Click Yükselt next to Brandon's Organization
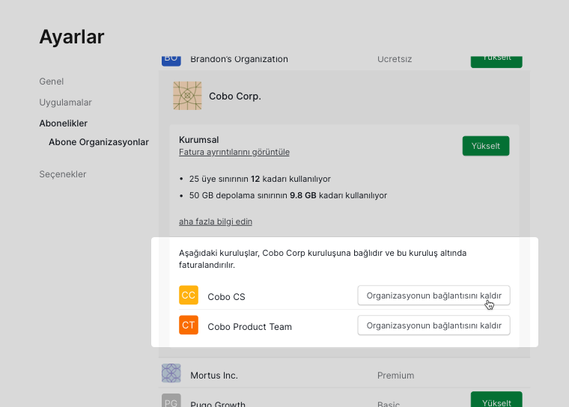The height and width of the screenshot is (407, 569). (x=496, y=61)
